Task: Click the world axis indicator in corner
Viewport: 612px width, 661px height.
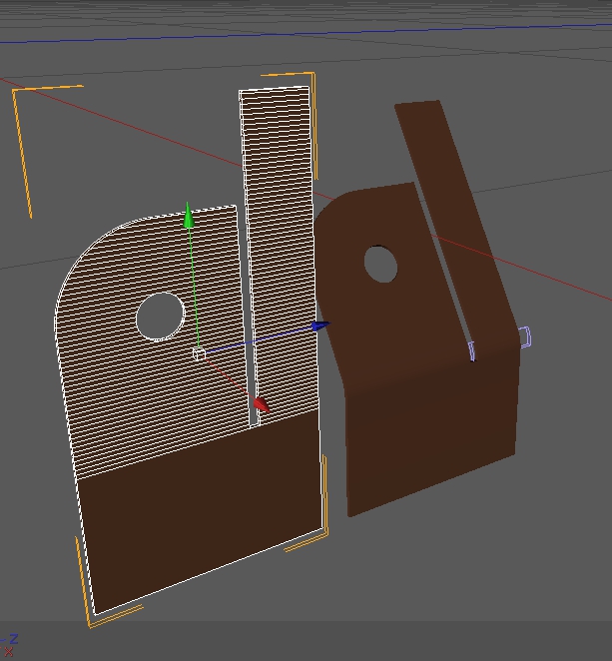Action: coord(10,645)
